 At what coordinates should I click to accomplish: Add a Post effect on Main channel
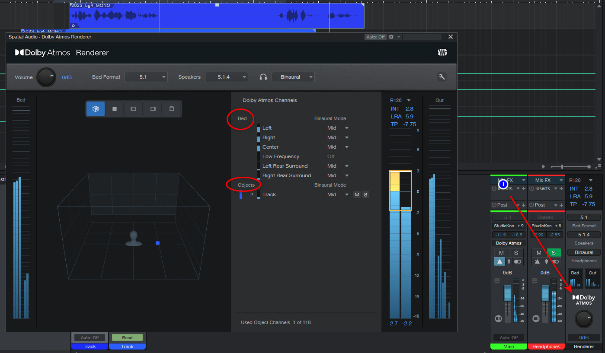tap(524, 205)
